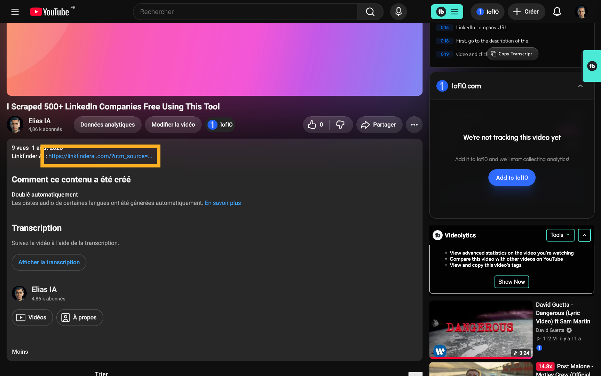Jump to transcript timestamp 0:16
The height and width of the screenshot is (376, 601).
click(x=444, y=28)
